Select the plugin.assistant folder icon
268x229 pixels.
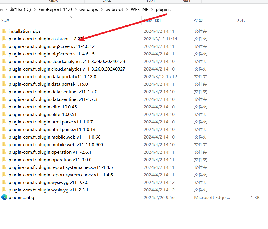[x=4, y=39]
